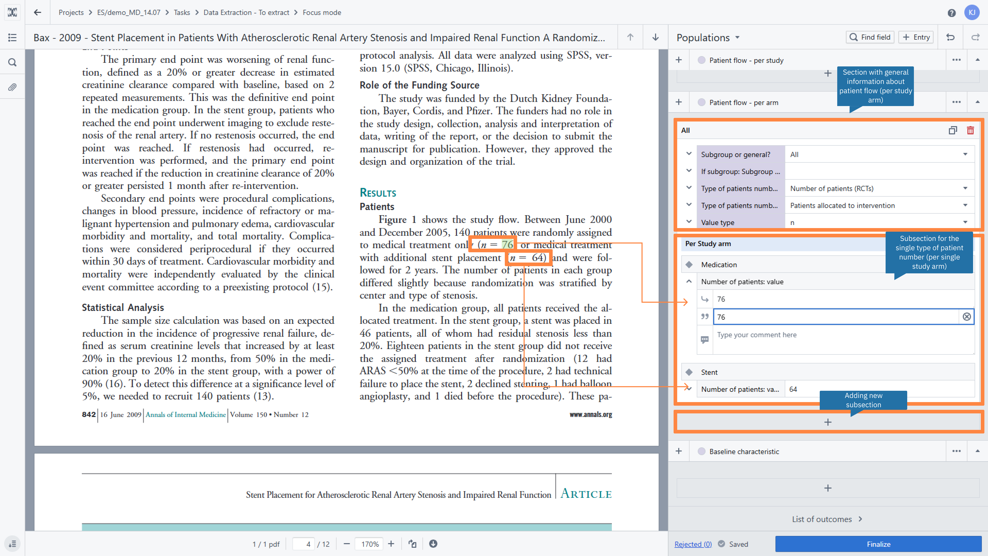
Task: Click the collapse list icon at bottom-left
Action: [x=12, y=544]
